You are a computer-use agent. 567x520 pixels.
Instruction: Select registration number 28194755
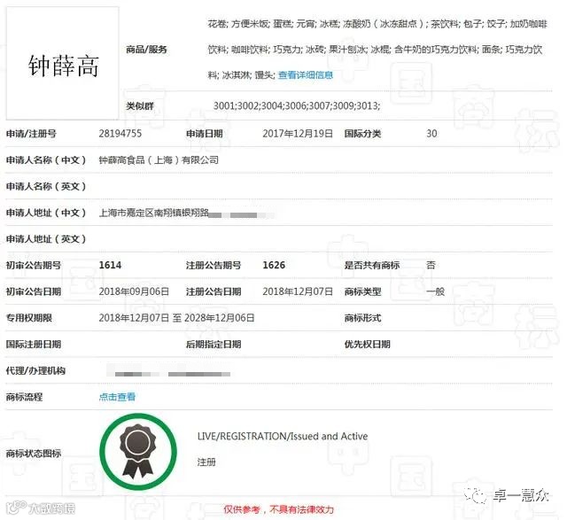pyautogui.click(x=120, y=134)
